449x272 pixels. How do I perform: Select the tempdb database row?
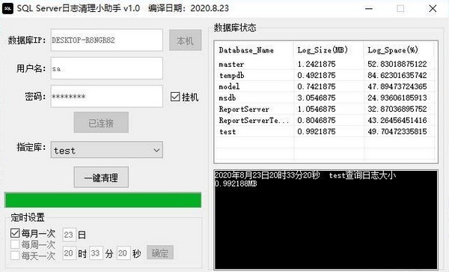[326, 76]
